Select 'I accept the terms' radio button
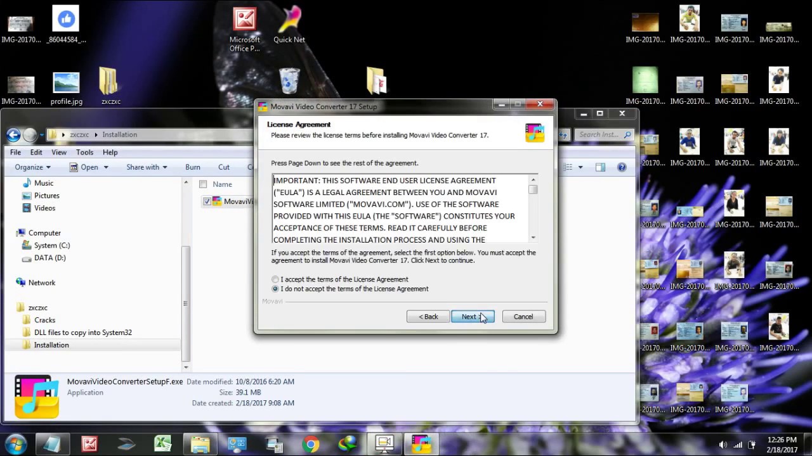The image size is (812, 456). click(275, 279)
